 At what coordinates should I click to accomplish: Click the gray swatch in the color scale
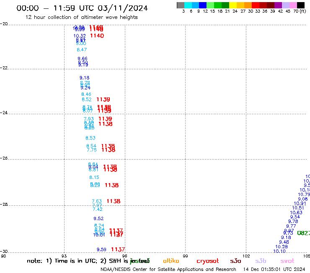click(x=181, y=5)
